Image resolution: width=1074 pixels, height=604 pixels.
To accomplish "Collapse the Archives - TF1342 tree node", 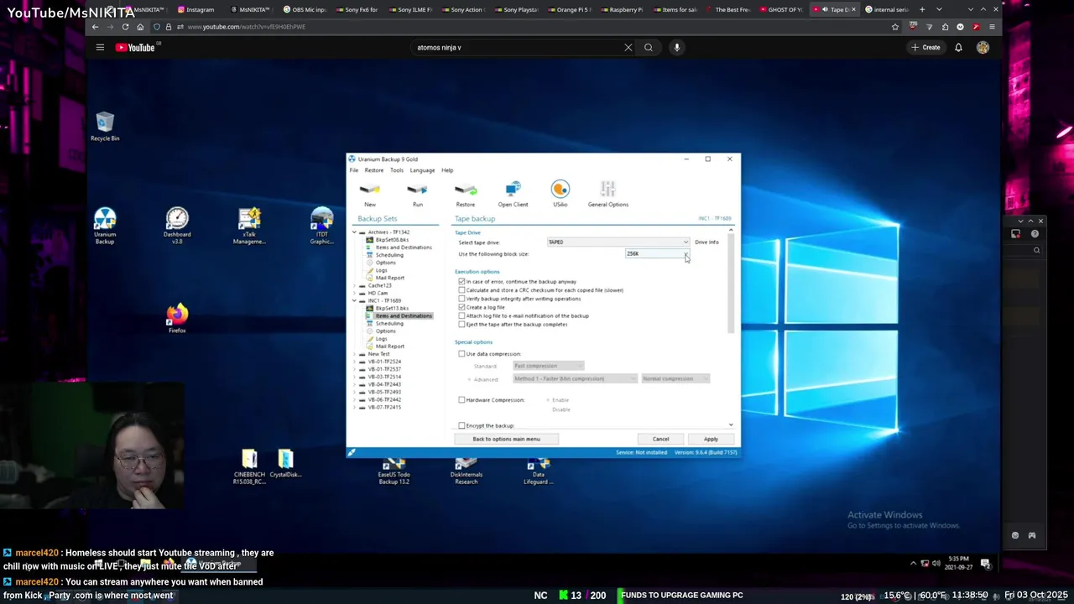I will [x=354, y=232].
